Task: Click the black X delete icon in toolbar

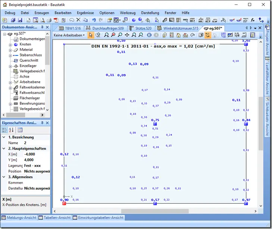Action: (x=78, y=20)
